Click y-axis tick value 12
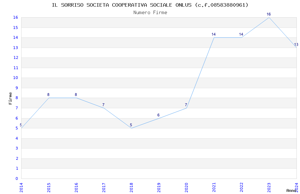This screenshot has width=300, height=194. coord(16,57)
